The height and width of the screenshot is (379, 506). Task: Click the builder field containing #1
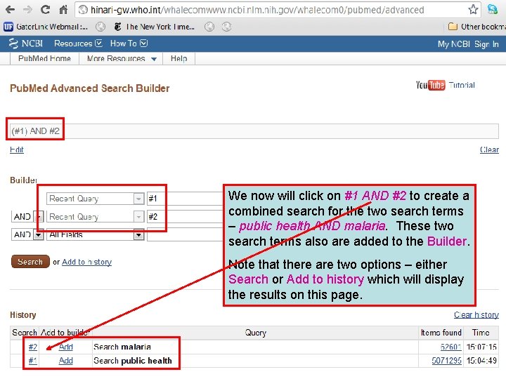pyautogui.click(x=185, y=199)
